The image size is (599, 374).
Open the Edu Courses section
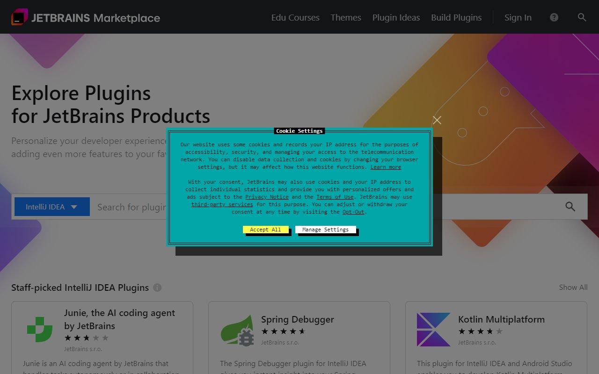click(x=295, y=17)
